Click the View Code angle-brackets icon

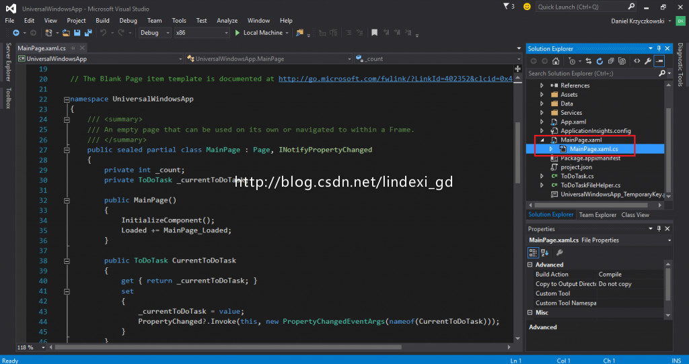pyautogui.click(x=637, y=61)
